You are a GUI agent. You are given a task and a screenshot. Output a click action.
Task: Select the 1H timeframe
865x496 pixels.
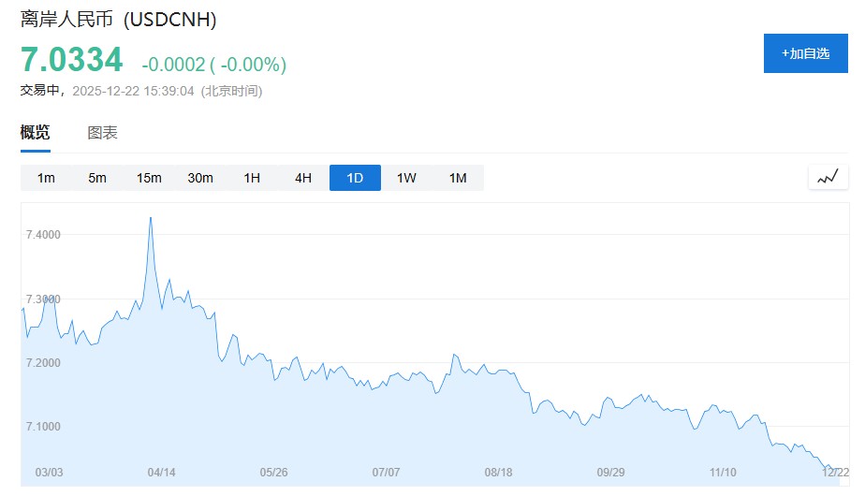click(x=252, y=178)
